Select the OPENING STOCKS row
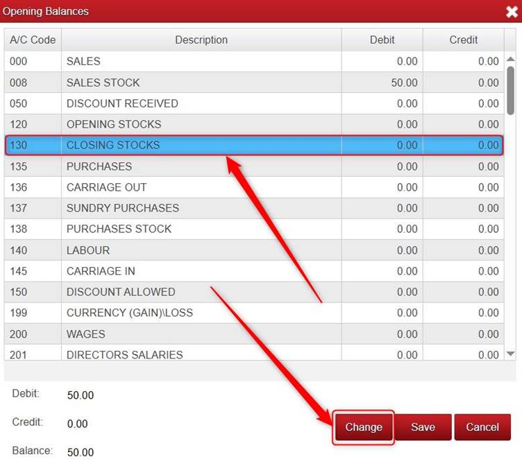The width and height of the screenshot is (522, 475). (254, 124)
